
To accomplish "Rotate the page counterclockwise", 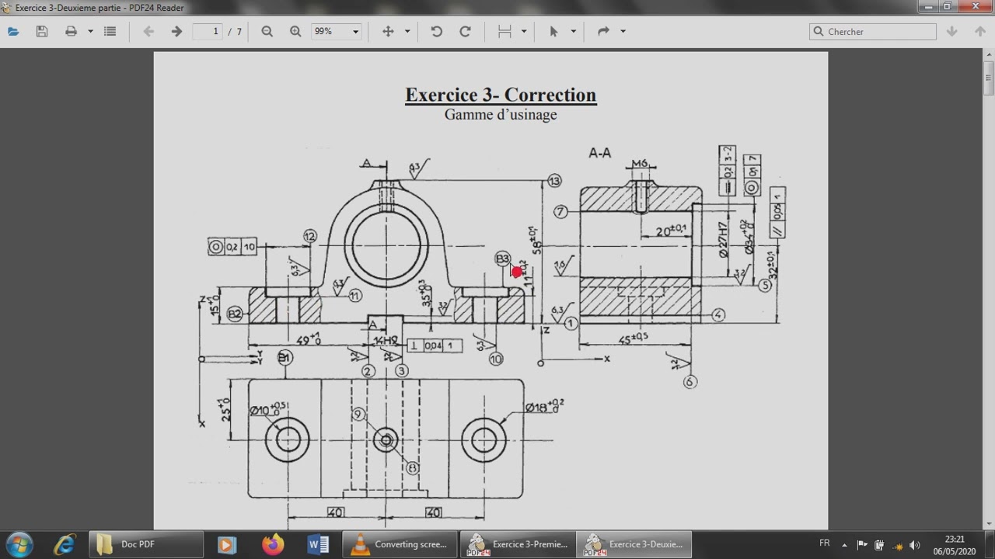I will (x=436, y=31).
